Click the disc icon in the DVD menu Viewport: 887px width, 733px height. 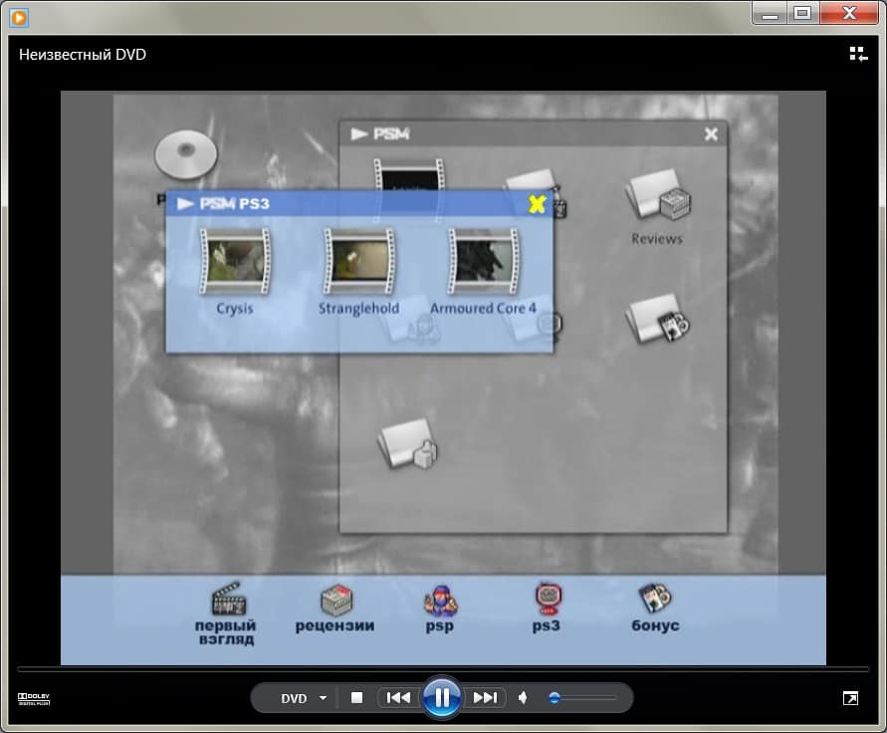coord(186,154)
